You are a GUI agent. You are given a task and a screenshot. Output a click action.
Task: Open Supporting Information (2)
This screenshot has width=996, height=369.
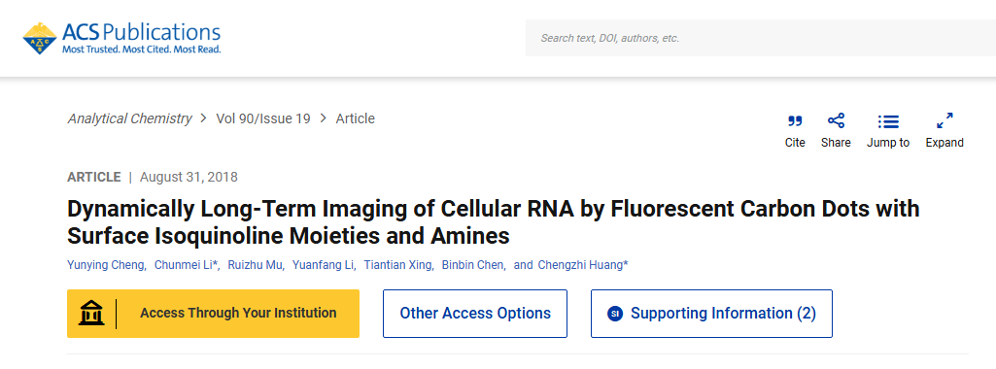click(x=711, y=313)
